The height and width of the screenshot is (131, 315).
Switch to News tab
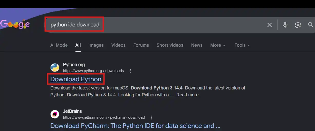coord(197,45)
